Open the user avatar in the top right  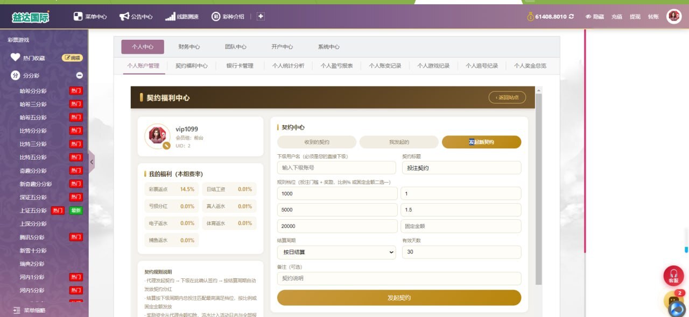click(674, 17)
